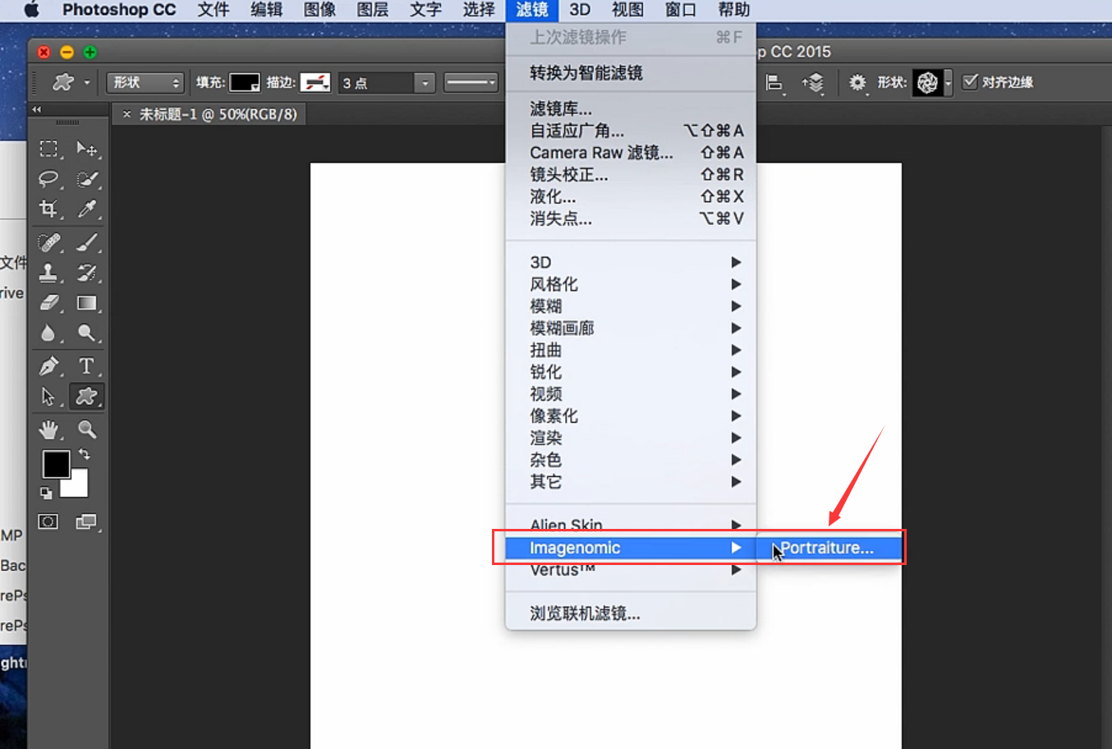This screenshot has height=749, width=1112.
Task: Select the Custom Shape tool in the toolbox
Action: 86,397
